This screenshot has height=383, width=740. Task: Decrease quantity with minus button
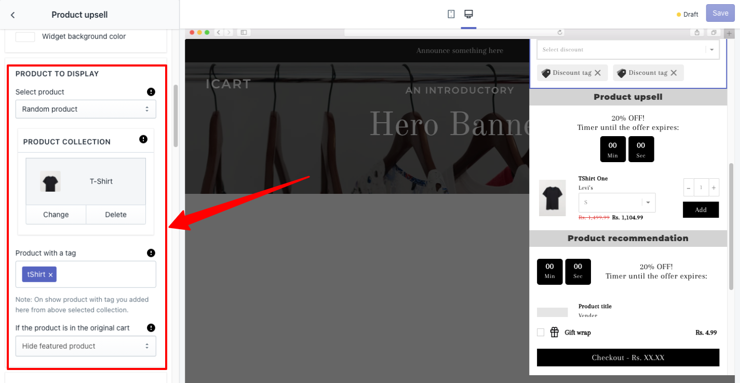(x=689, y=187)
